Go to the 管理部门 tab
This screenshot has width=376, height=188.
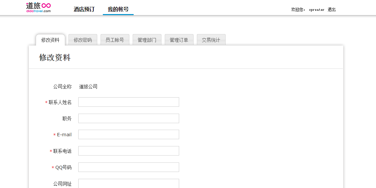147,40
